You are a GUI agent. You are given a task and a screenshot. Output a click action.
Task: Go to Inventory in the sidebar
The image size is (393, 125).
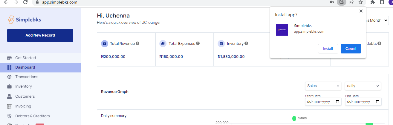click(23, 86)
